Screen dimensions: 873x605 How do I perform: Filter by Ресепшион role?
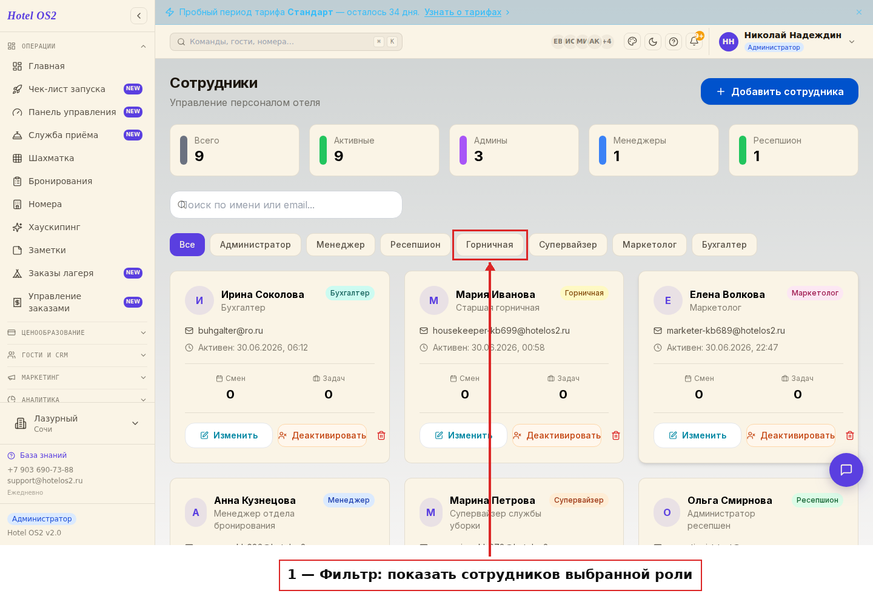pyautogui.click(x=415, y=245)
